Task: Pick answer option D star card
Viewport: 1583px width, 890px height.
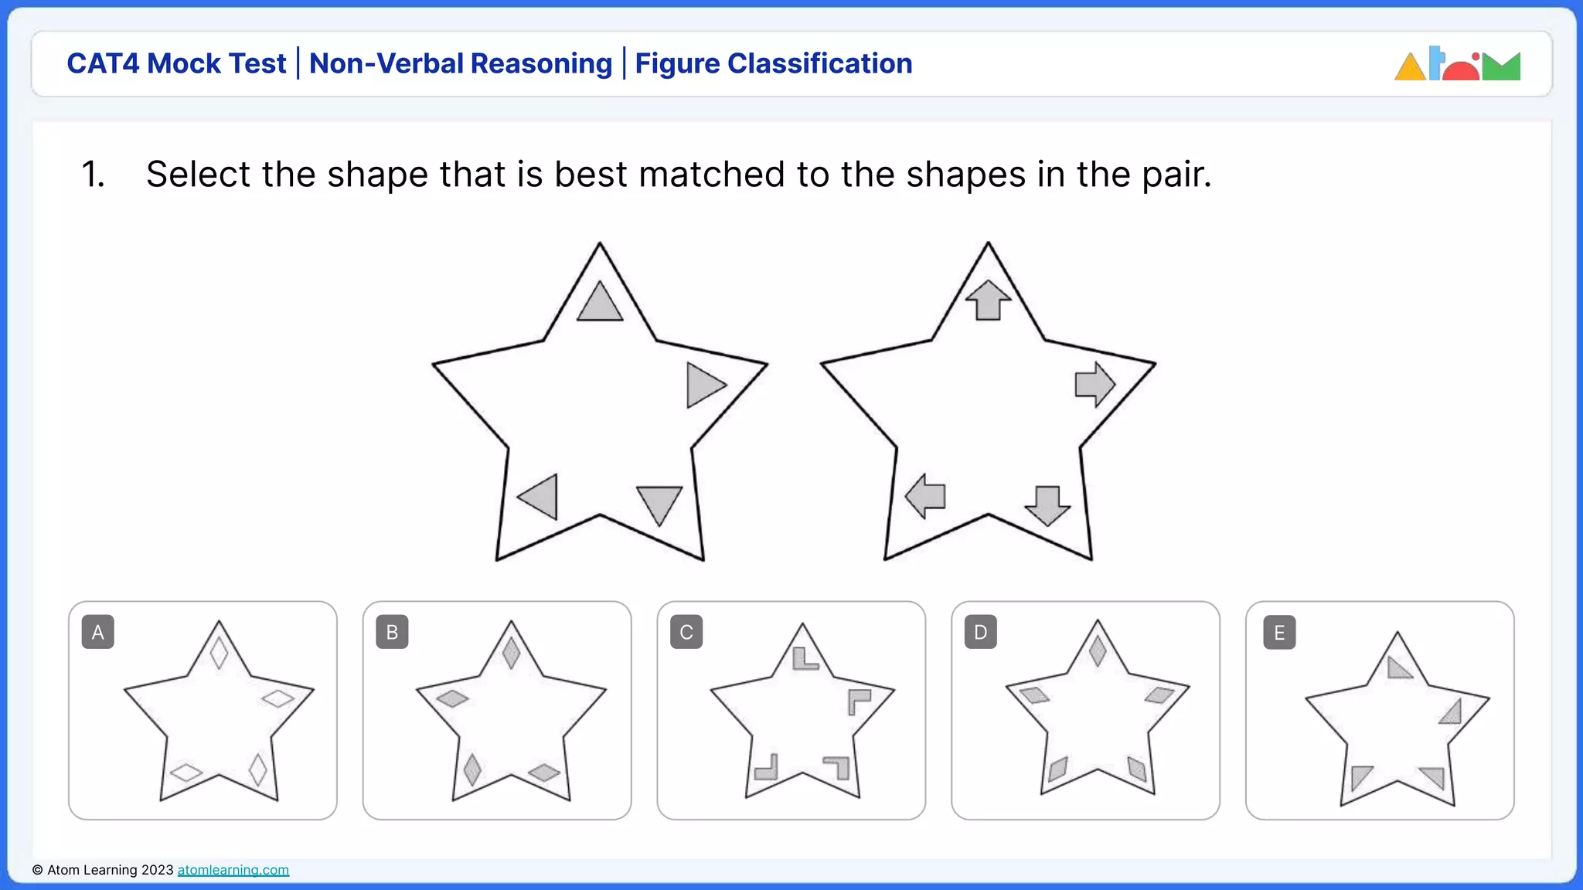Action: [1085, 711]
